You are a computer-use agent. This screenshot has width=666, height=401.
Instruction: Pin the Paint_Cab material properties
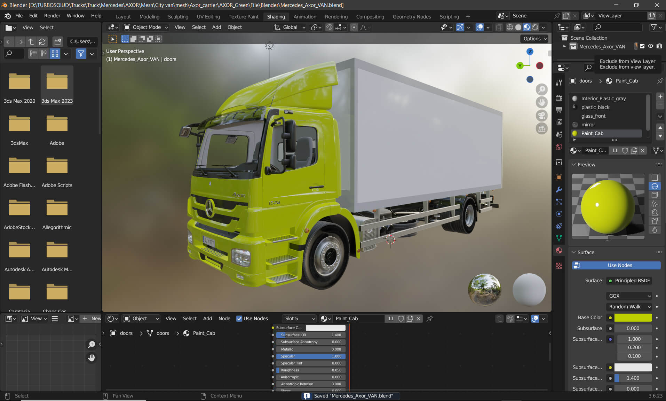pos(660,81)
